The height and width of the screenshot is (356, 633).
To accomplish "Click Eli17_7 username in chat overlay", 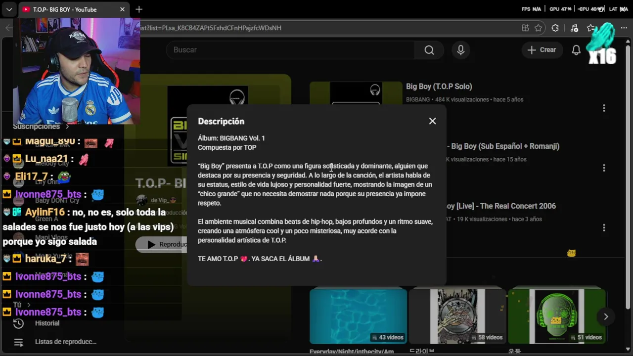I will 32,177.
